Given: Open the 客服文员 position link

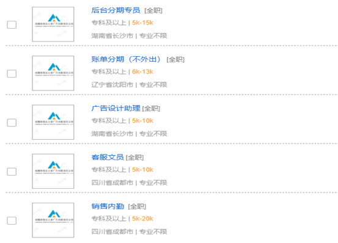Looking at the screenshot, I should pos(108,157).
